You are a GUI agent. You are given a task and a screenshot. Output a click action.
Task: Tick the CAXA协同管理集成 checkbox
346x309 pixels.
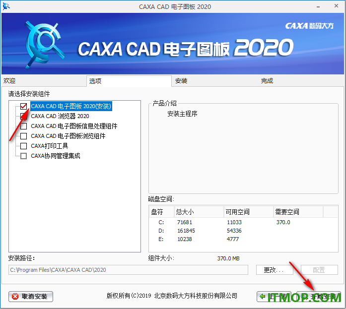[x=24, y=156]
